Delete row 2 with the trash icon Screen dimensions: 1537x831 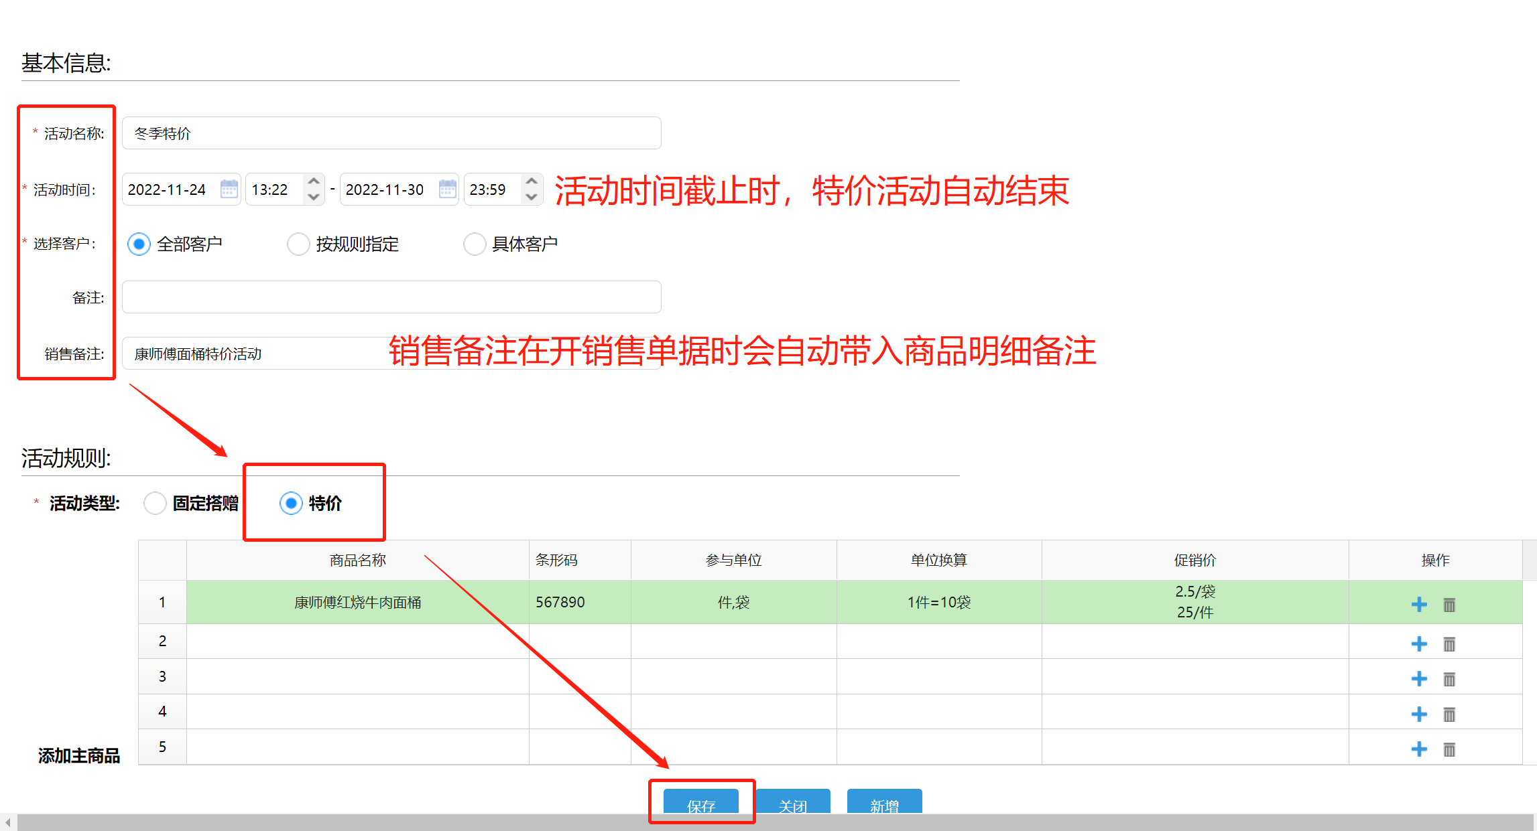[1449, 644]
